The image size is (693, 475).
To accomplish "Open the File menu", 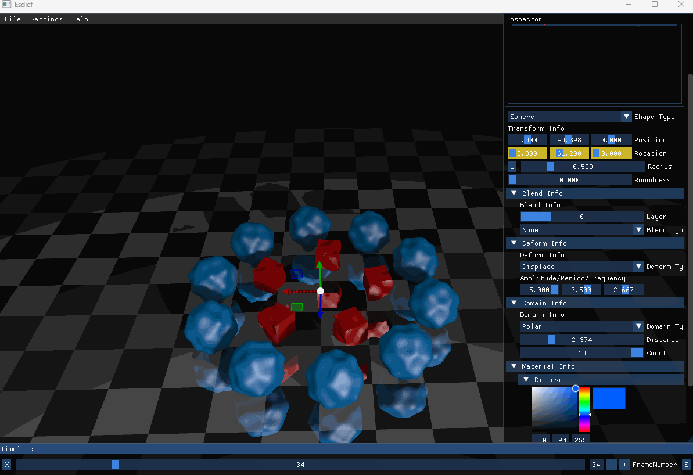I will [x=13, y=19].
